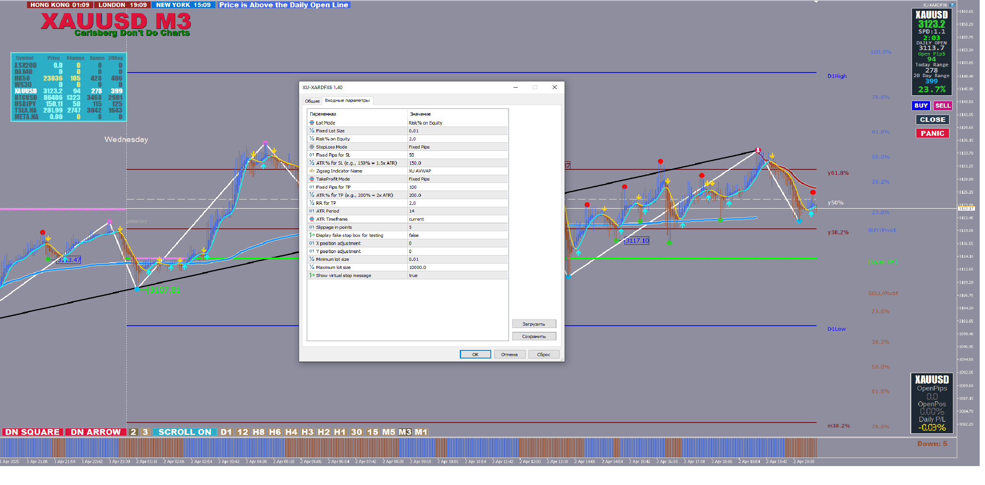985x485 pixels.
Task: Click the Fixed Lot Size fraction icon
Action: pos(311,130)
